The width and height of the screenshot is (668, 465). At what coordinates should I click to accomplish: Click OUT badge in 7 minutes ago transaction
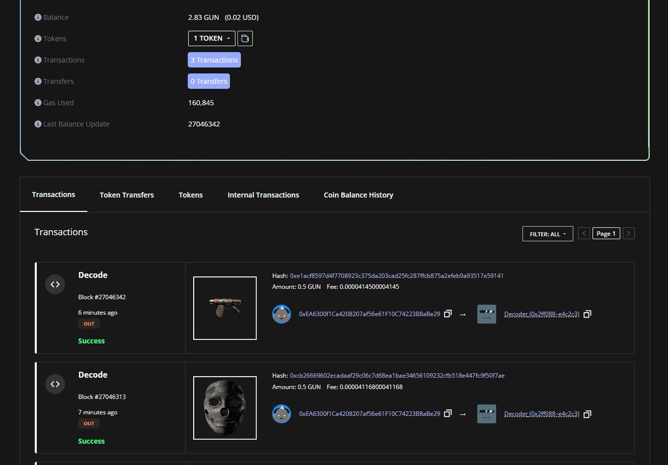pyautogui.click(x=89, y=423)
